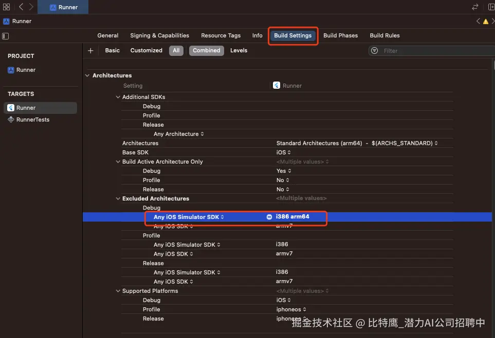
Task: Change Release No value dropdown
Action: pos(283,189)
